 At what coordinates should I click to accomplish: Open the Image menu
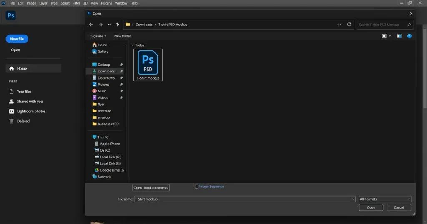click(x=31, y=3)
